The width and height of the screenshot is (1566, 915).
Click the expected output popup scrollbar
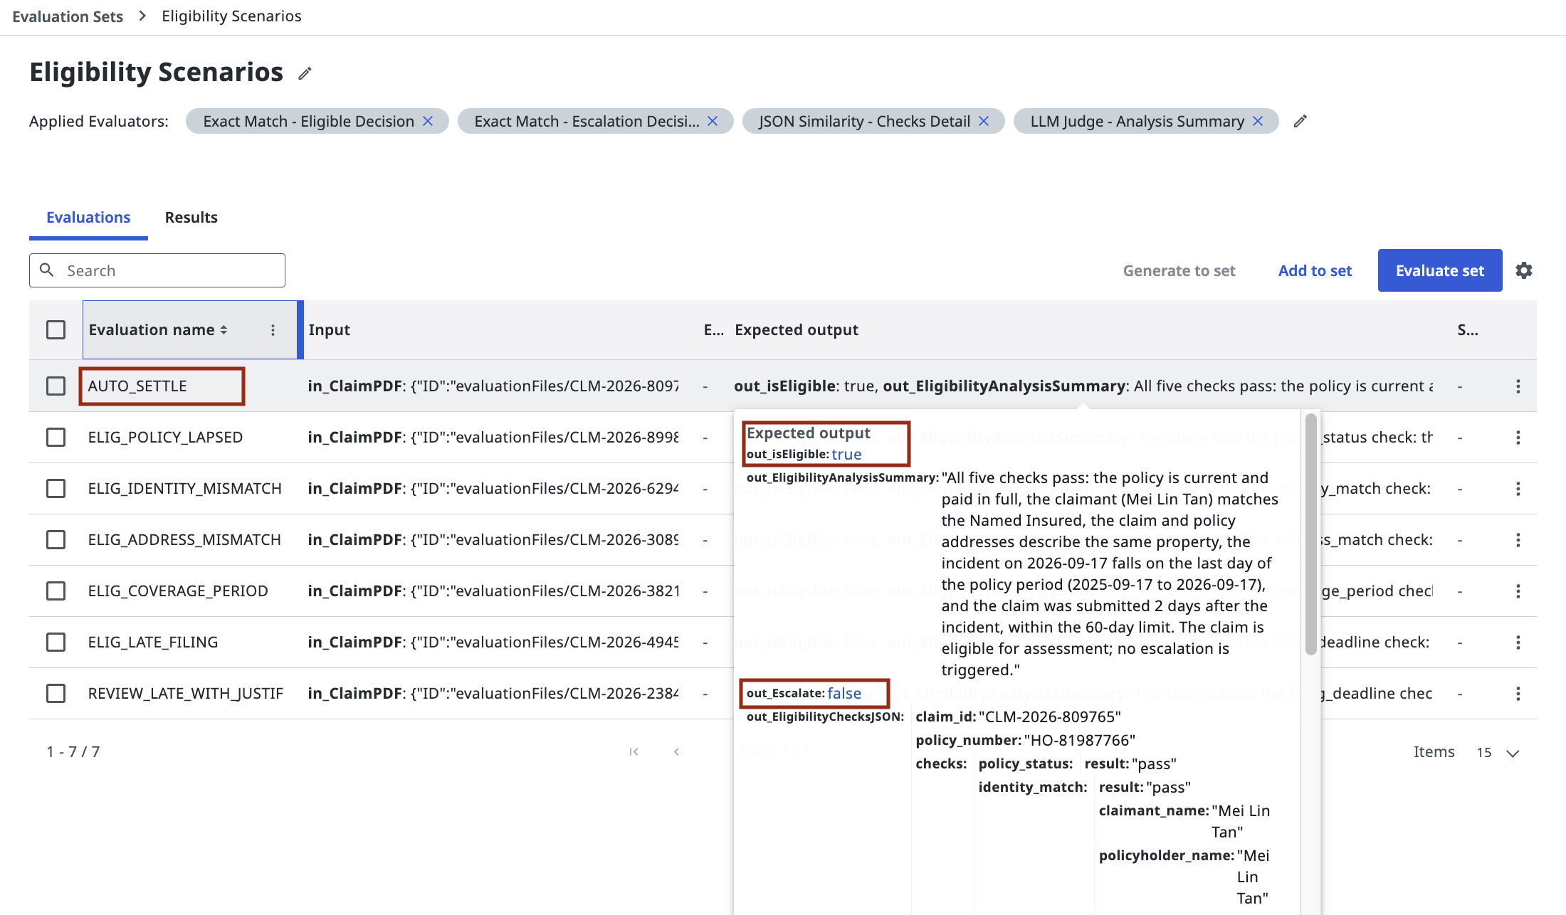coord(1310,534)
